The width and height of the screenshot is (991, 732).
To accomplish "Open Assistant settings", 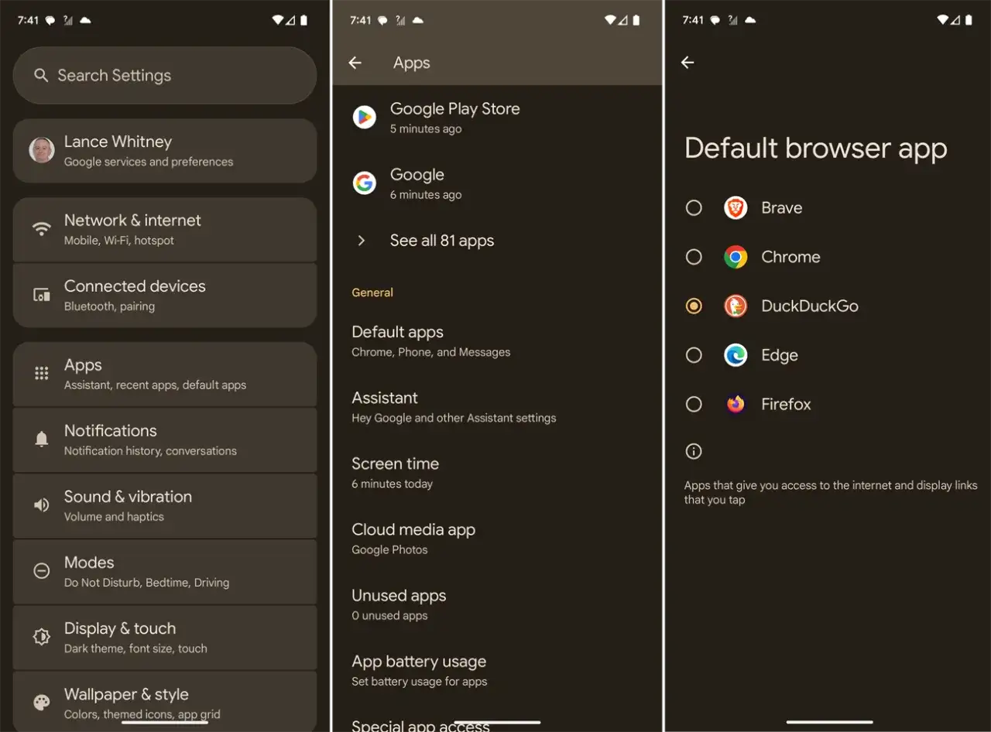I will coord(497,406).
